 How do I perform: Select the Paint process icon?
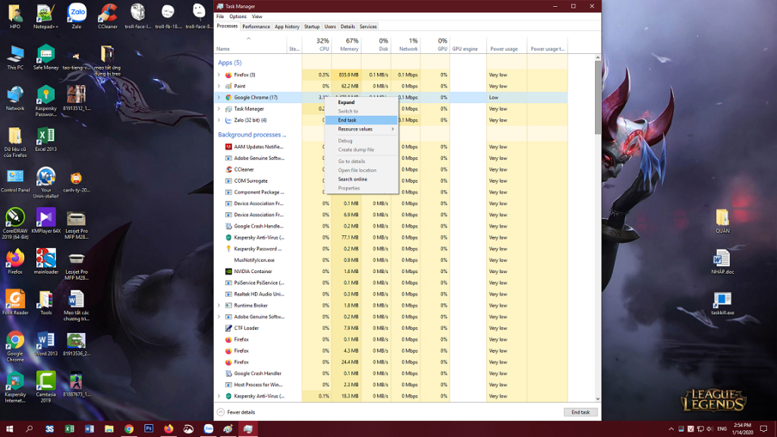[228, 86]
